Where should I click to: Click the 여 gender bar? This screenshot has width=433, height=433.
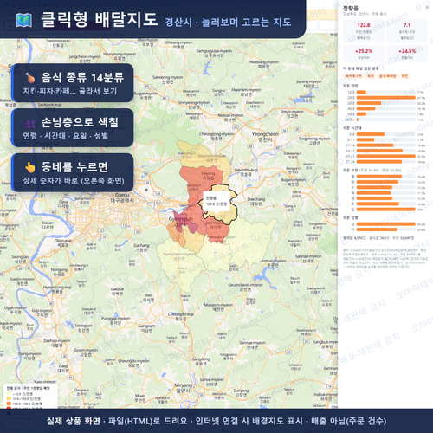[377, 229]
